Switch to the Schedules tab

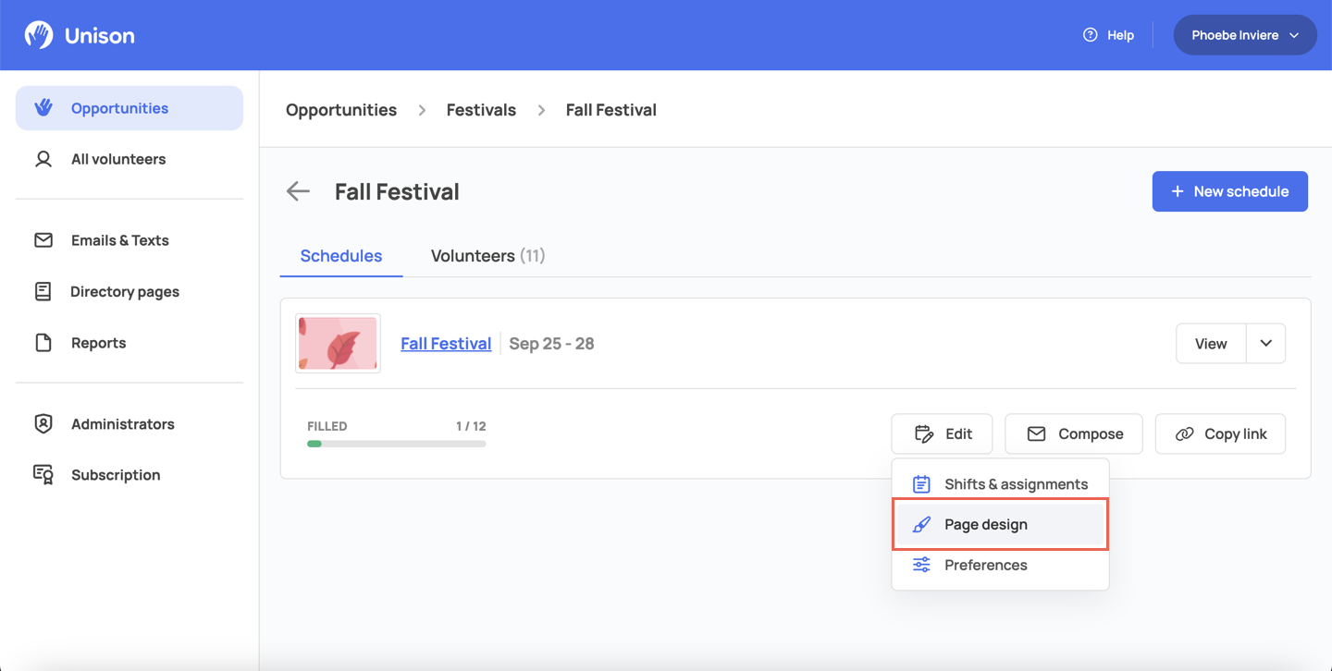point(341,256)
